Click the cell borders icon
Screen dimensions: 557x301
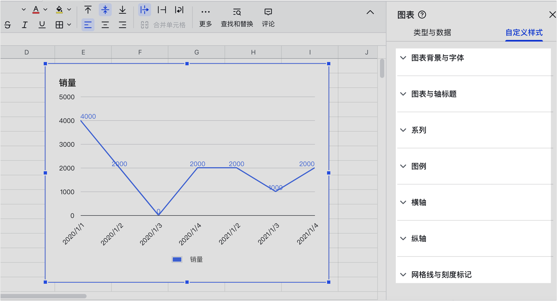(x=59, y=25)
